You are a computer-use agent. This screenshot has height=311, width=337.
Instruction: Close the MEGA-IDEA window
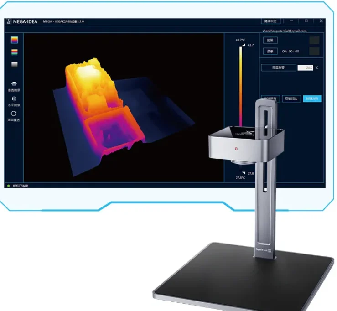321,21
